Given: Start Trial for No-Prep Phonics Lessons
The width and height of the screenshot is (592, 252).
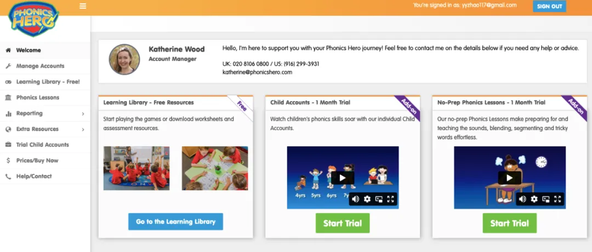Looking at the screenshot, I should pyautogui.click(x=509, y=223).
